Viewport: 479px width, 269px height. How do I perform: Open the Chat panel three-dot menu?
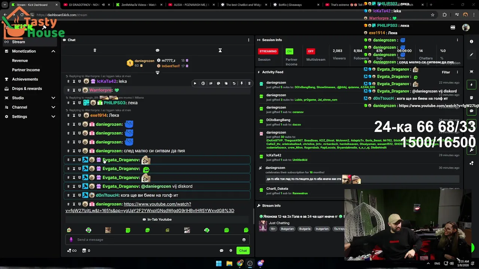pyautogui.click(x=248, y=40)
